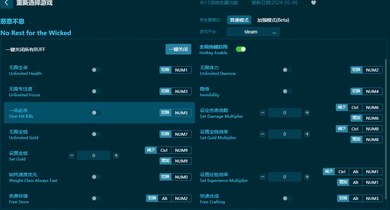The image size is (390, 210).
Task: Toggle Hotkey Enable switch
Action: point(241,49)
